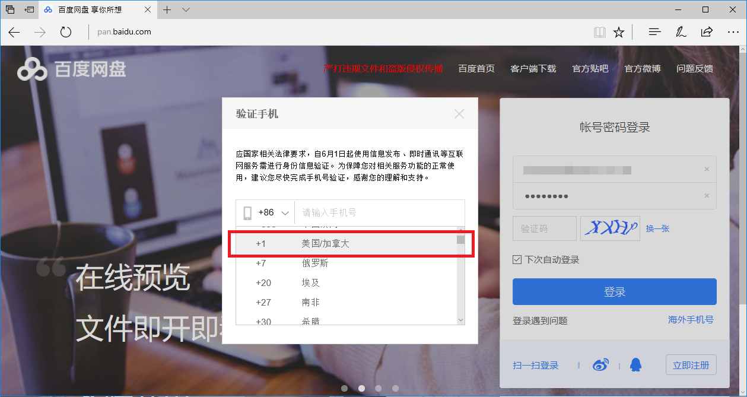The width and height of the screenshot is (747, 397).
Task: Select +20 埃及 from country list
Action: [347, 282]
